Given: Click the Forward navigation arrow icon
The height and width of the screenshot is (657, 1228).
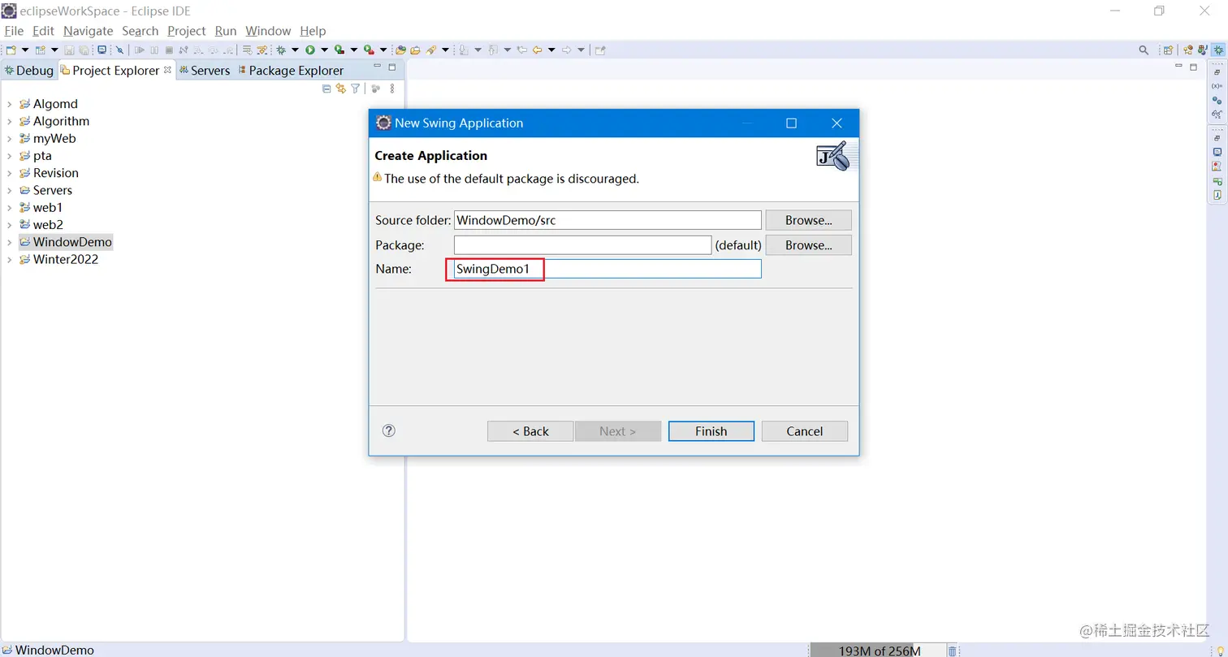Looking at the screenshot, I should point(566,50).
